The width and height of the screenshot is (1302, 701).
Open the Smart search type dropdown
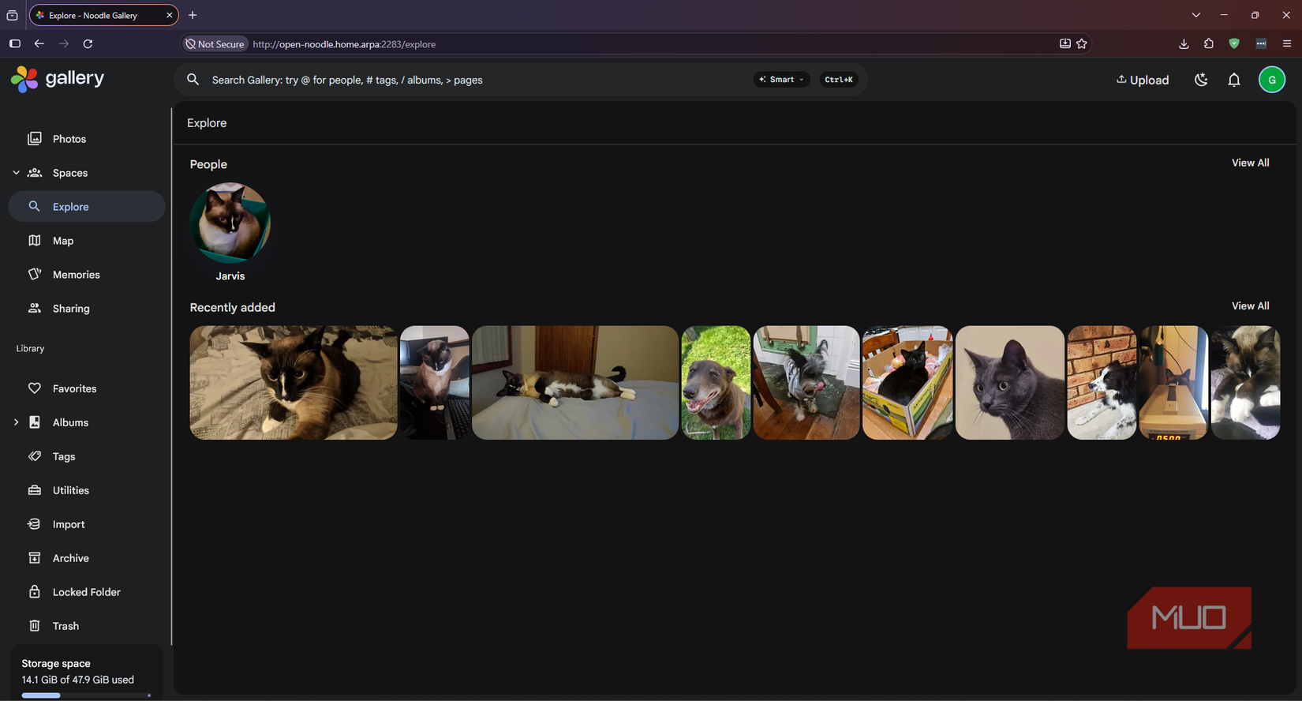(x=781, y=80)
